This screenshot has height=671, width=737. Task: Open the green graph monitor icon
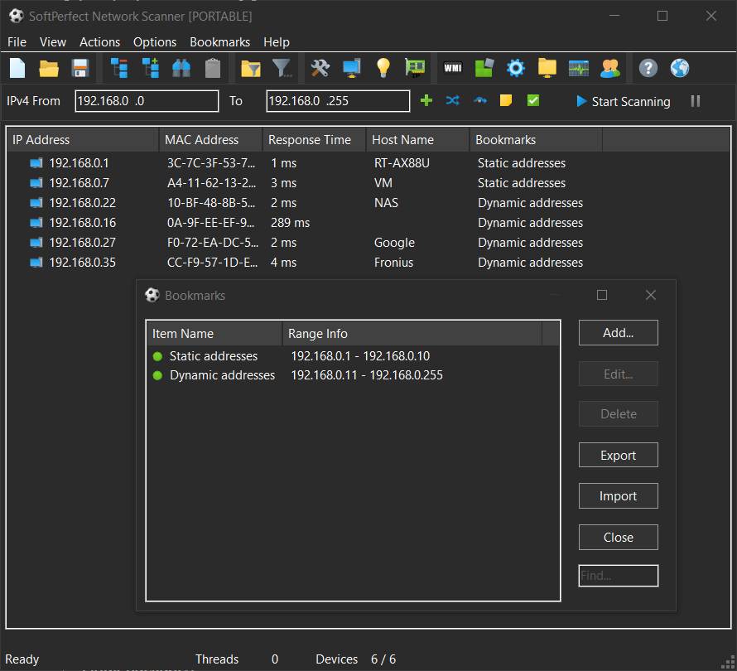pyautogui.click(x=579, y=68)
